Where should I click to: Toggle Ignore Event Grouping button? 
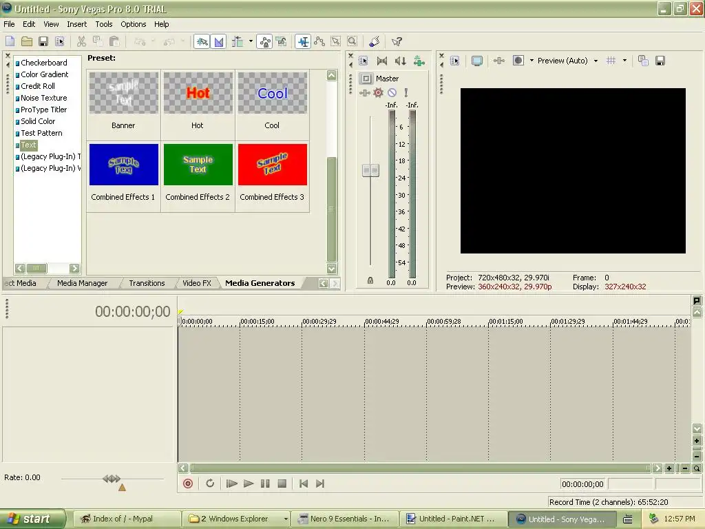point(282,42)
